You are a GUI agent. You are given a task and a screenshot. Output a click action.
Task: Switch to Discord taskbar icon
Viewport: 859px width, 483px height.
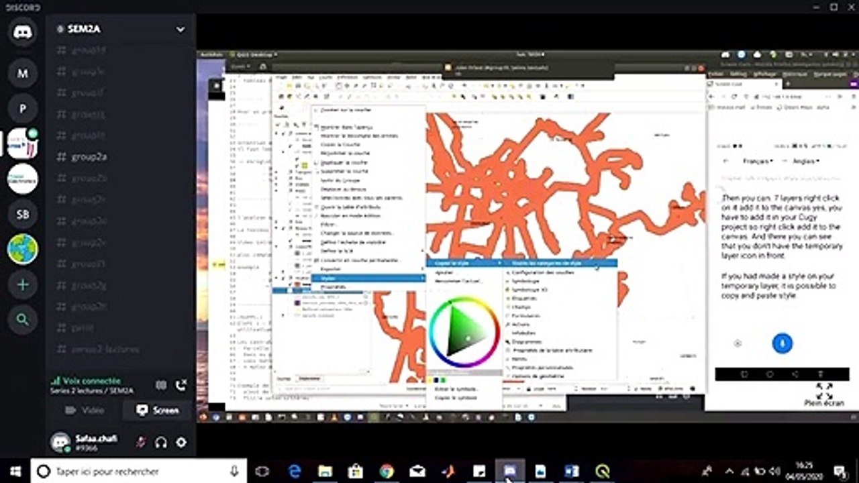tap(510, 472)
